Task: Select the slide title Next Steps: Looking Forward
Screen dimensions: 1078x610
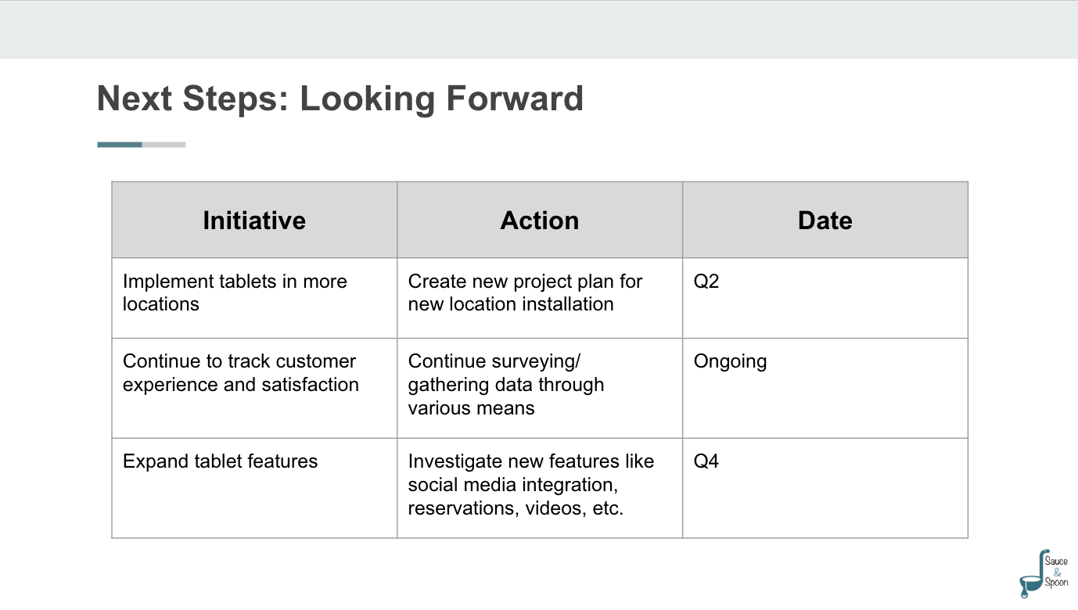Action: point(340,99)
